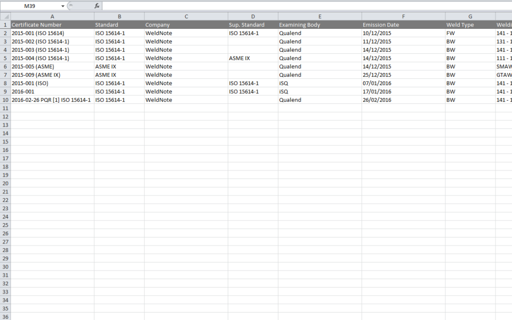Click 'Qualend' examining body in row 10
Image resolution: width=512 pixels, height=320 pixels.
(320, 100)
